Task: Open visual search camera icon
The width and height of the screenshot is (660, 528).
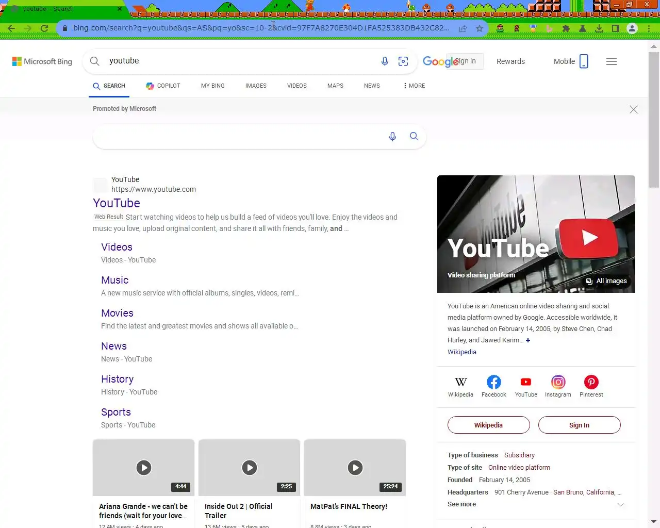Action: 403,61
